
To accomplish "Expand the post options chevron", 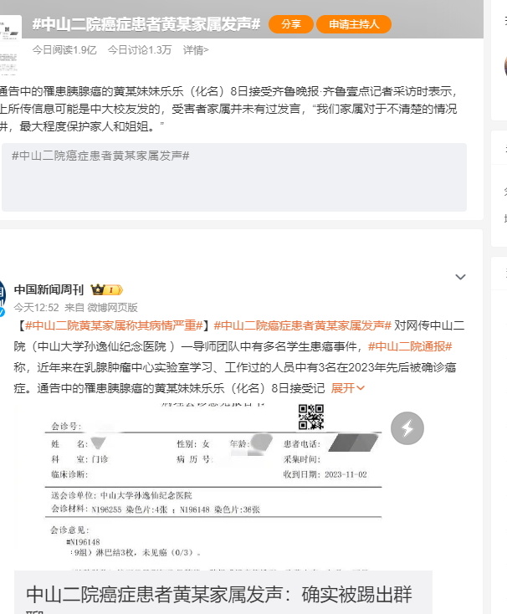I will pos(460,277).
